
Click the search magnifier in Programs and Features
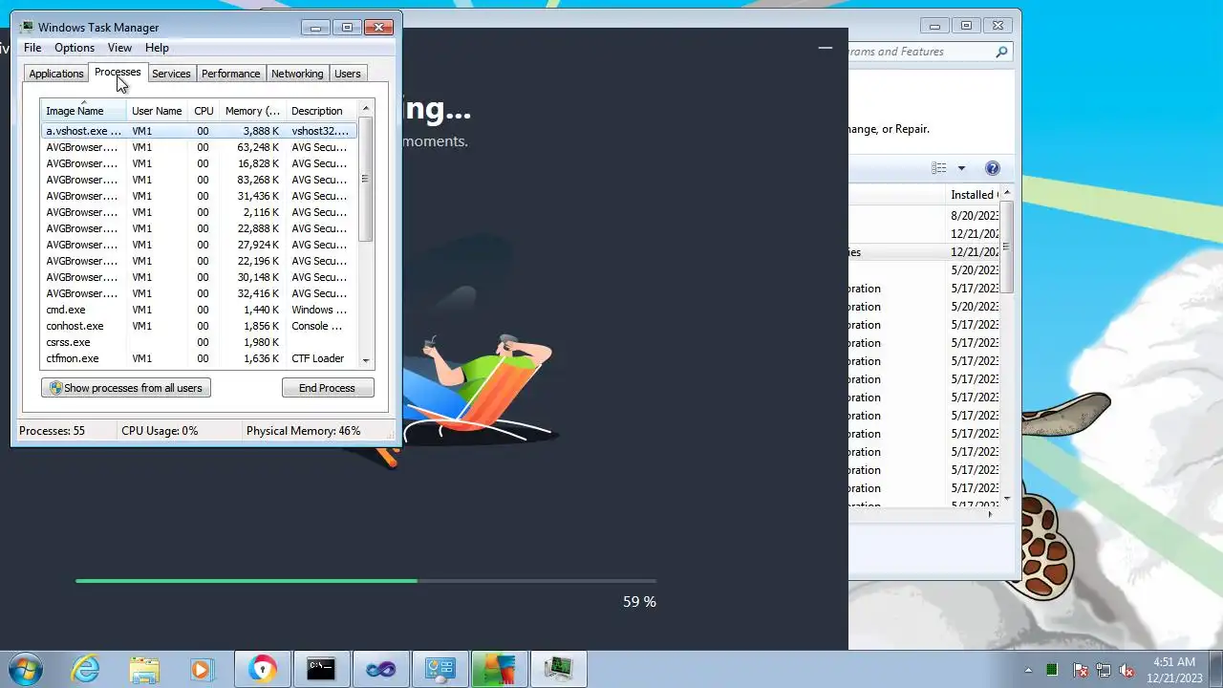click(1001, 52)
